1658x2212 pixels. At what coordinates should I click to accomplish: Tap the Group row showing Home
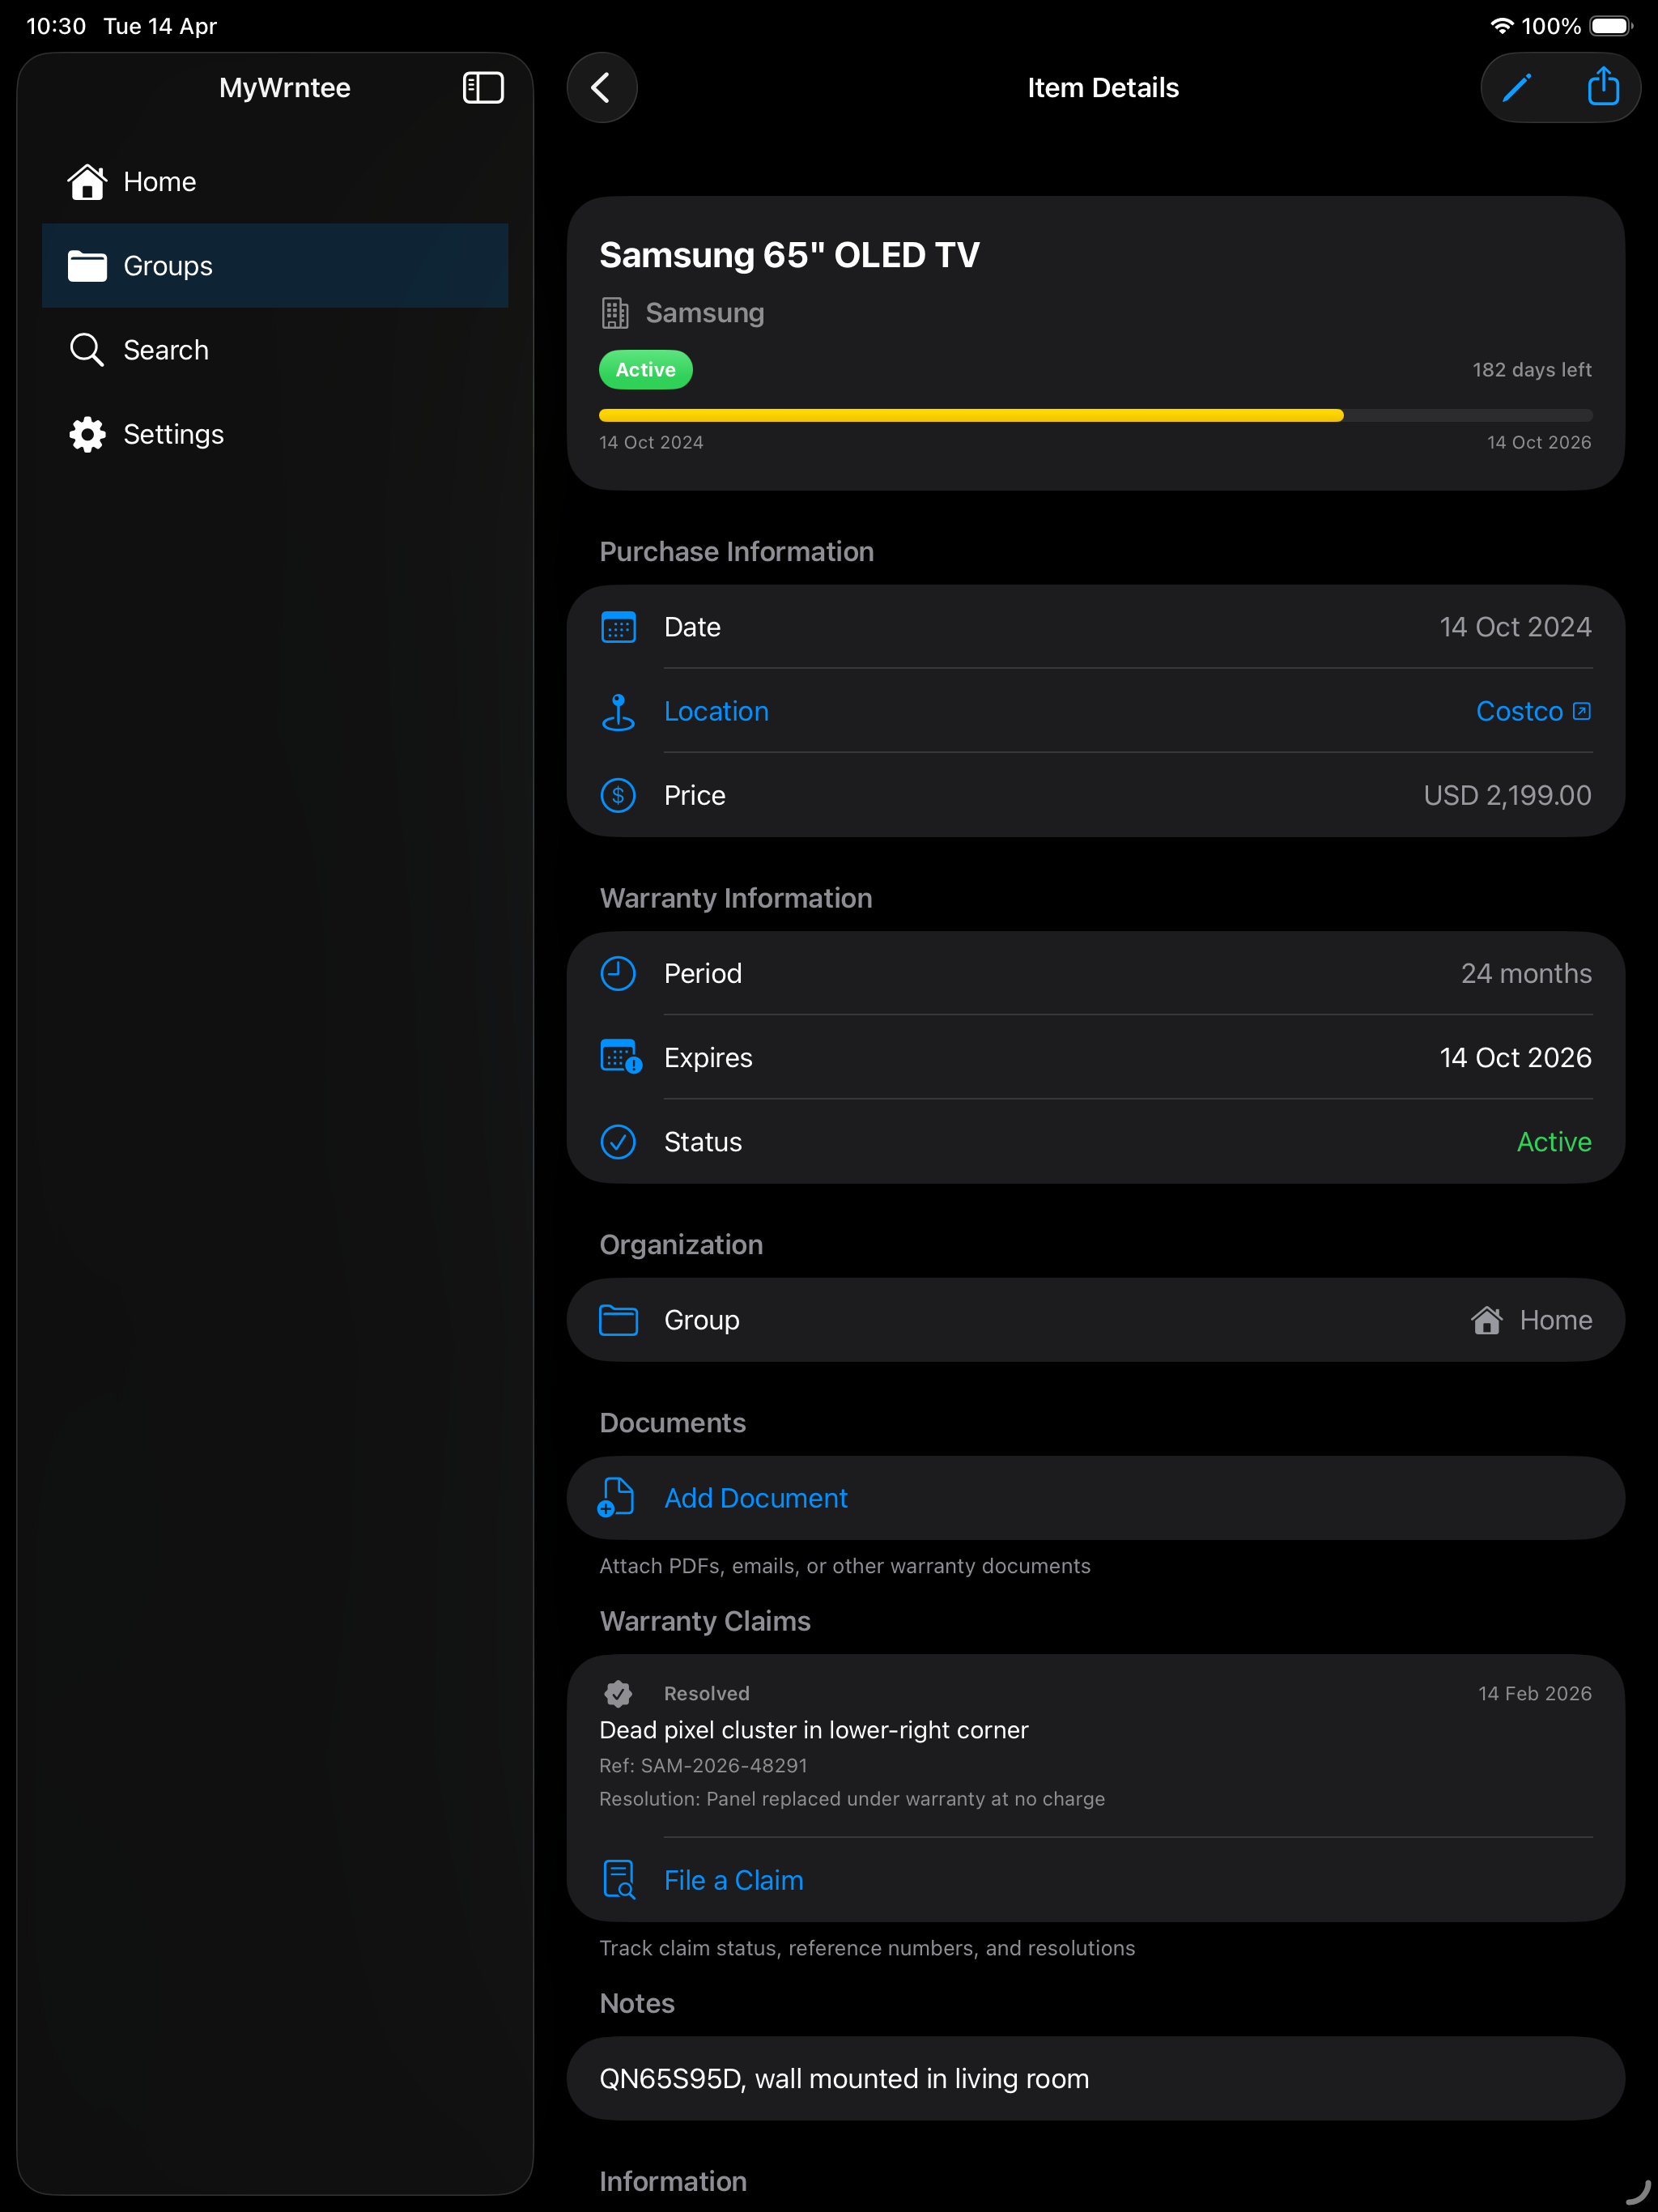[x=1095, y=1320]
